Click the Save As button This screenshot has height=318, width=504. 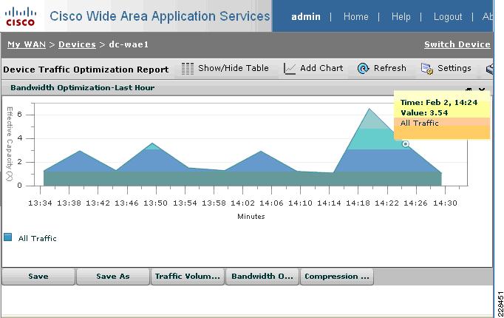coord(113,277)
